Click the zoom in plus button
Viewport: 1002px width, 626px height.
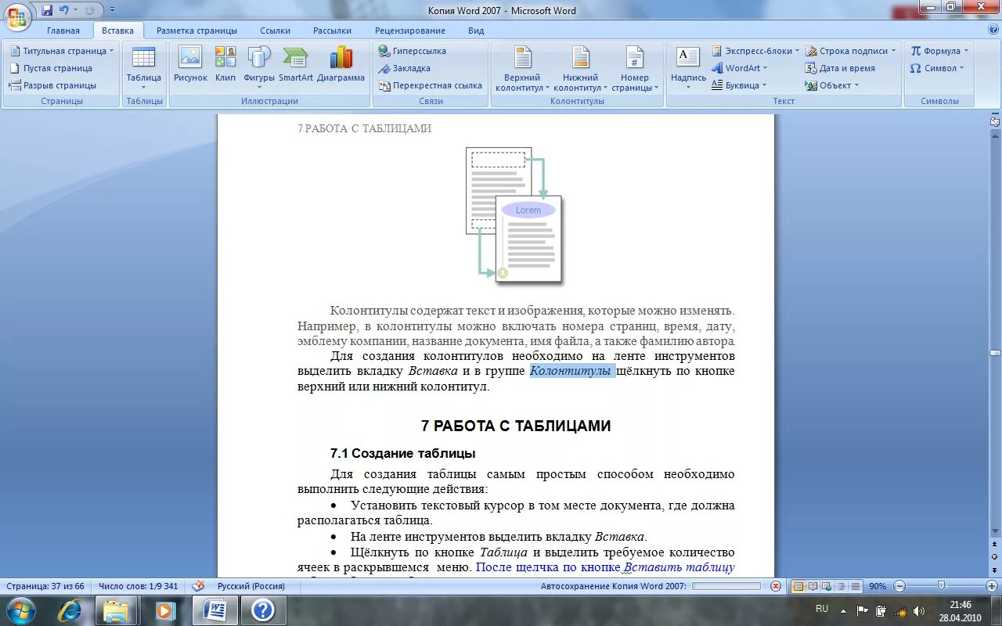(x=992, y=586)
